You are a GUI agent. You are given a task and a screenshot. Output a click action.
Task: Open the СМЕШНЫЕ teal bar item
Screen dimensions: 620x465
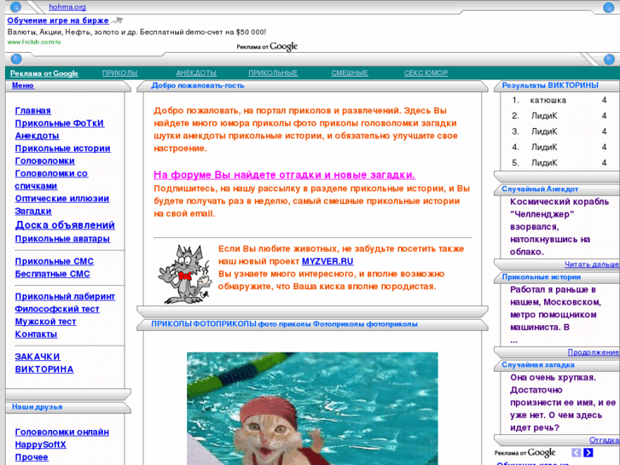point(350,73)
